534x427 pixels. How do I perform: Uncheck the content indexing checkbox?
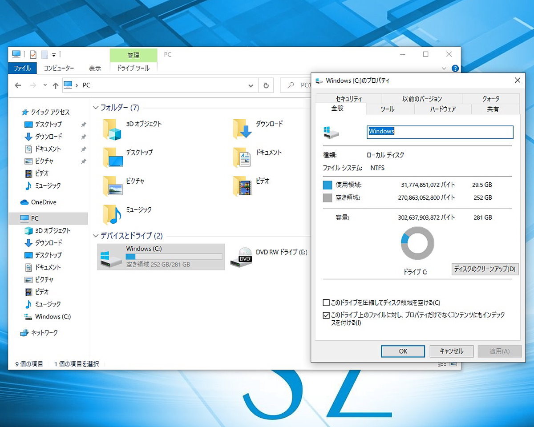click(326, 315)
